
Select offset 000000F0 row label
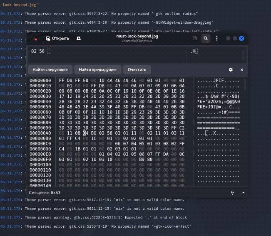[x=40, y=160]
